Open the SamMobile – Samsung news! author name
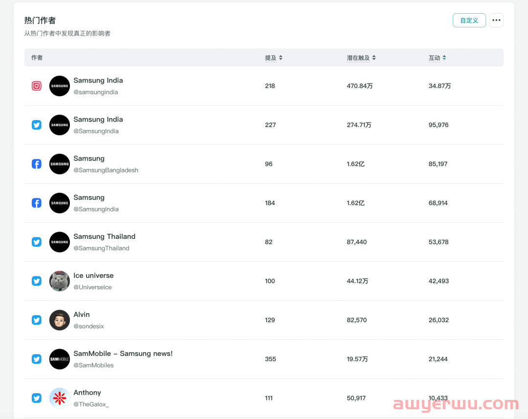This screenshot has width=528, height=419. [x=123, y=354]
